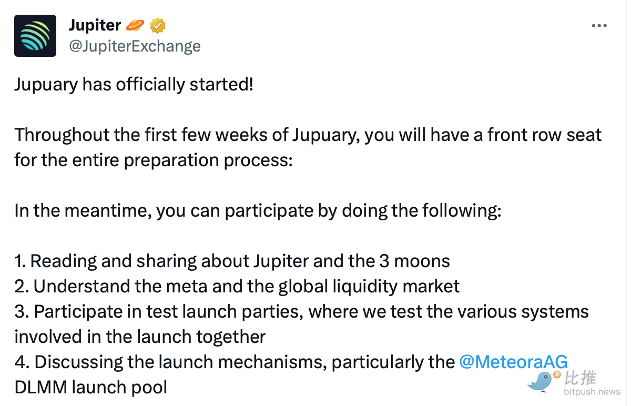Image resolution: width=631 pixels, height=406 pixels.
Task: Follow the @MeteoraAG mention link
Action: 513,362
